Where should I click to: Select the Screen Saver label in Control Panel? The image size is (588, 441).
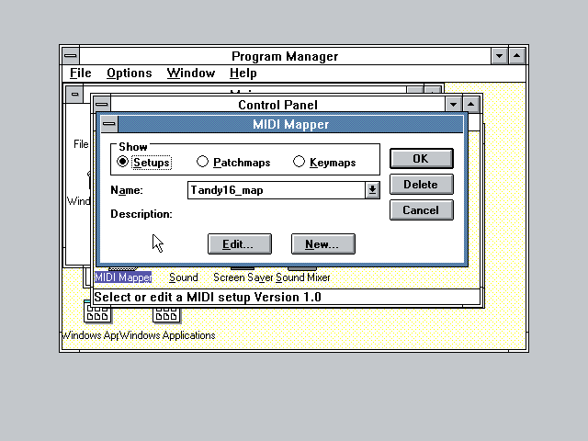[x=243, y=277]
